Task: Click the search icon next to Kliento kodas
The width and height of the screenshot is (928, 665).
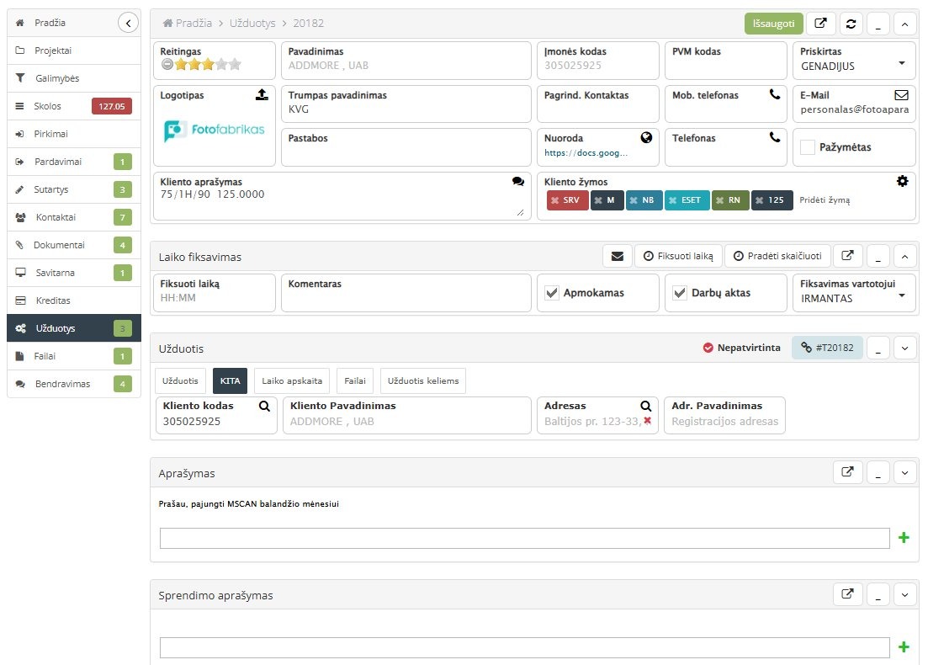Action: (x=264, y=406)
